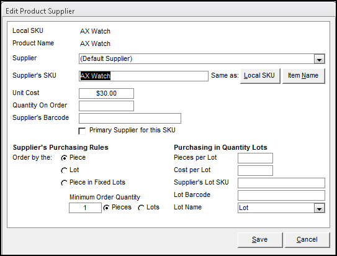Click the Quantity On Order field
This screenshot has width=337, height=256.
(106, 106)
